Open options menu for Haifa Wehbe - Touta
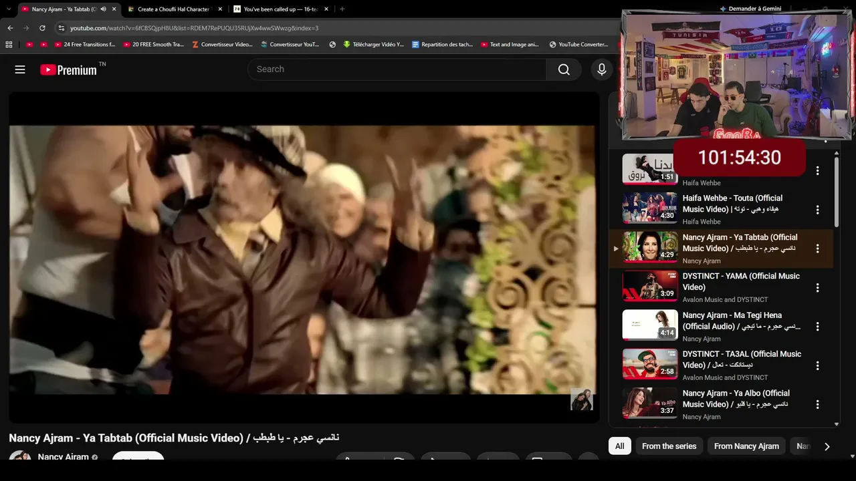The height and width of the screenshot is (481, 856). coord(817,210)
